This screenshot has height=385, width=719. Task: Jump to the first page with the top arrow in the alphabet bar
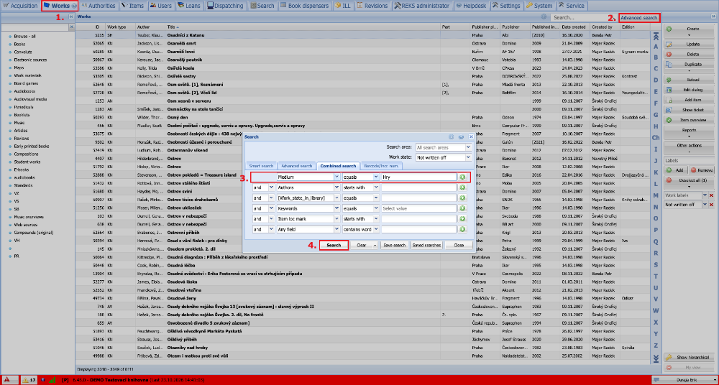(x=656, y=36)
